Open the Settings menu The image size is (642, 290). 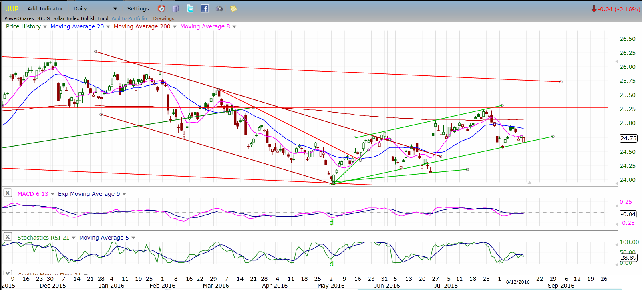coord(138,9)
